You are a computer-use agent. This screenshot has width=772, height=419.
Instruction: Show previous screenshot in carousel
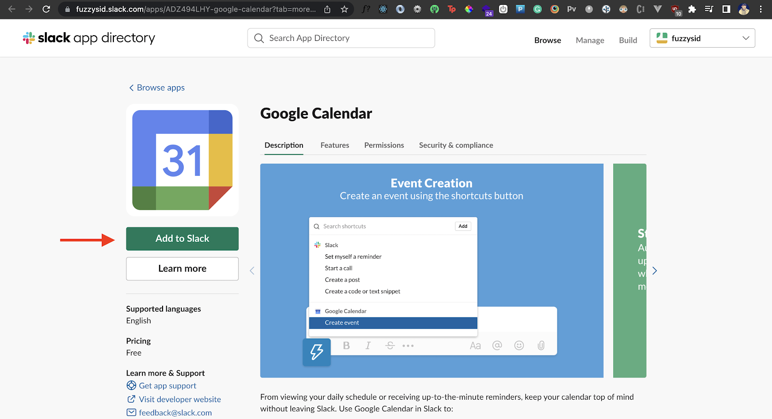(x=252, y=271)
